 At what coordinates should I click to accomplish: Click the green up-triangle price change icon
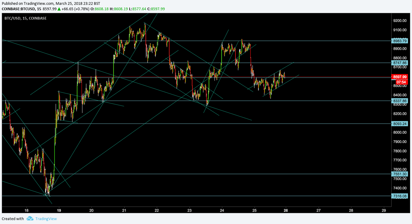[x=60, y=9]
